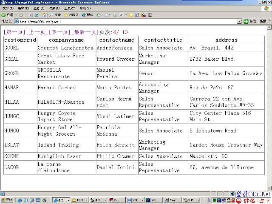Open the Favorites (收藏夹) toolbar button
272x204 pixels.
(x=71, y=15)
